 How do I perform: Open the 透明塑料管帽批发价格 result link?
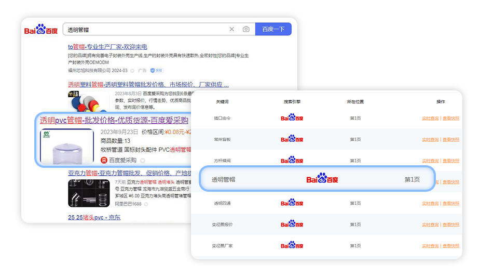148,85
